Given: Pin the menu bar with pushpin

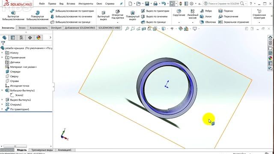Looking at the screenshot, I should click(x=121, y=3).
